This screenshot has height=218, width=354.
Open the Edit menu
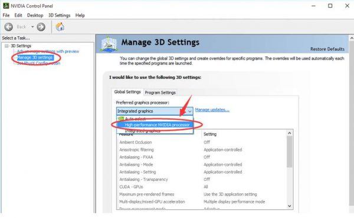coord(18,15)
